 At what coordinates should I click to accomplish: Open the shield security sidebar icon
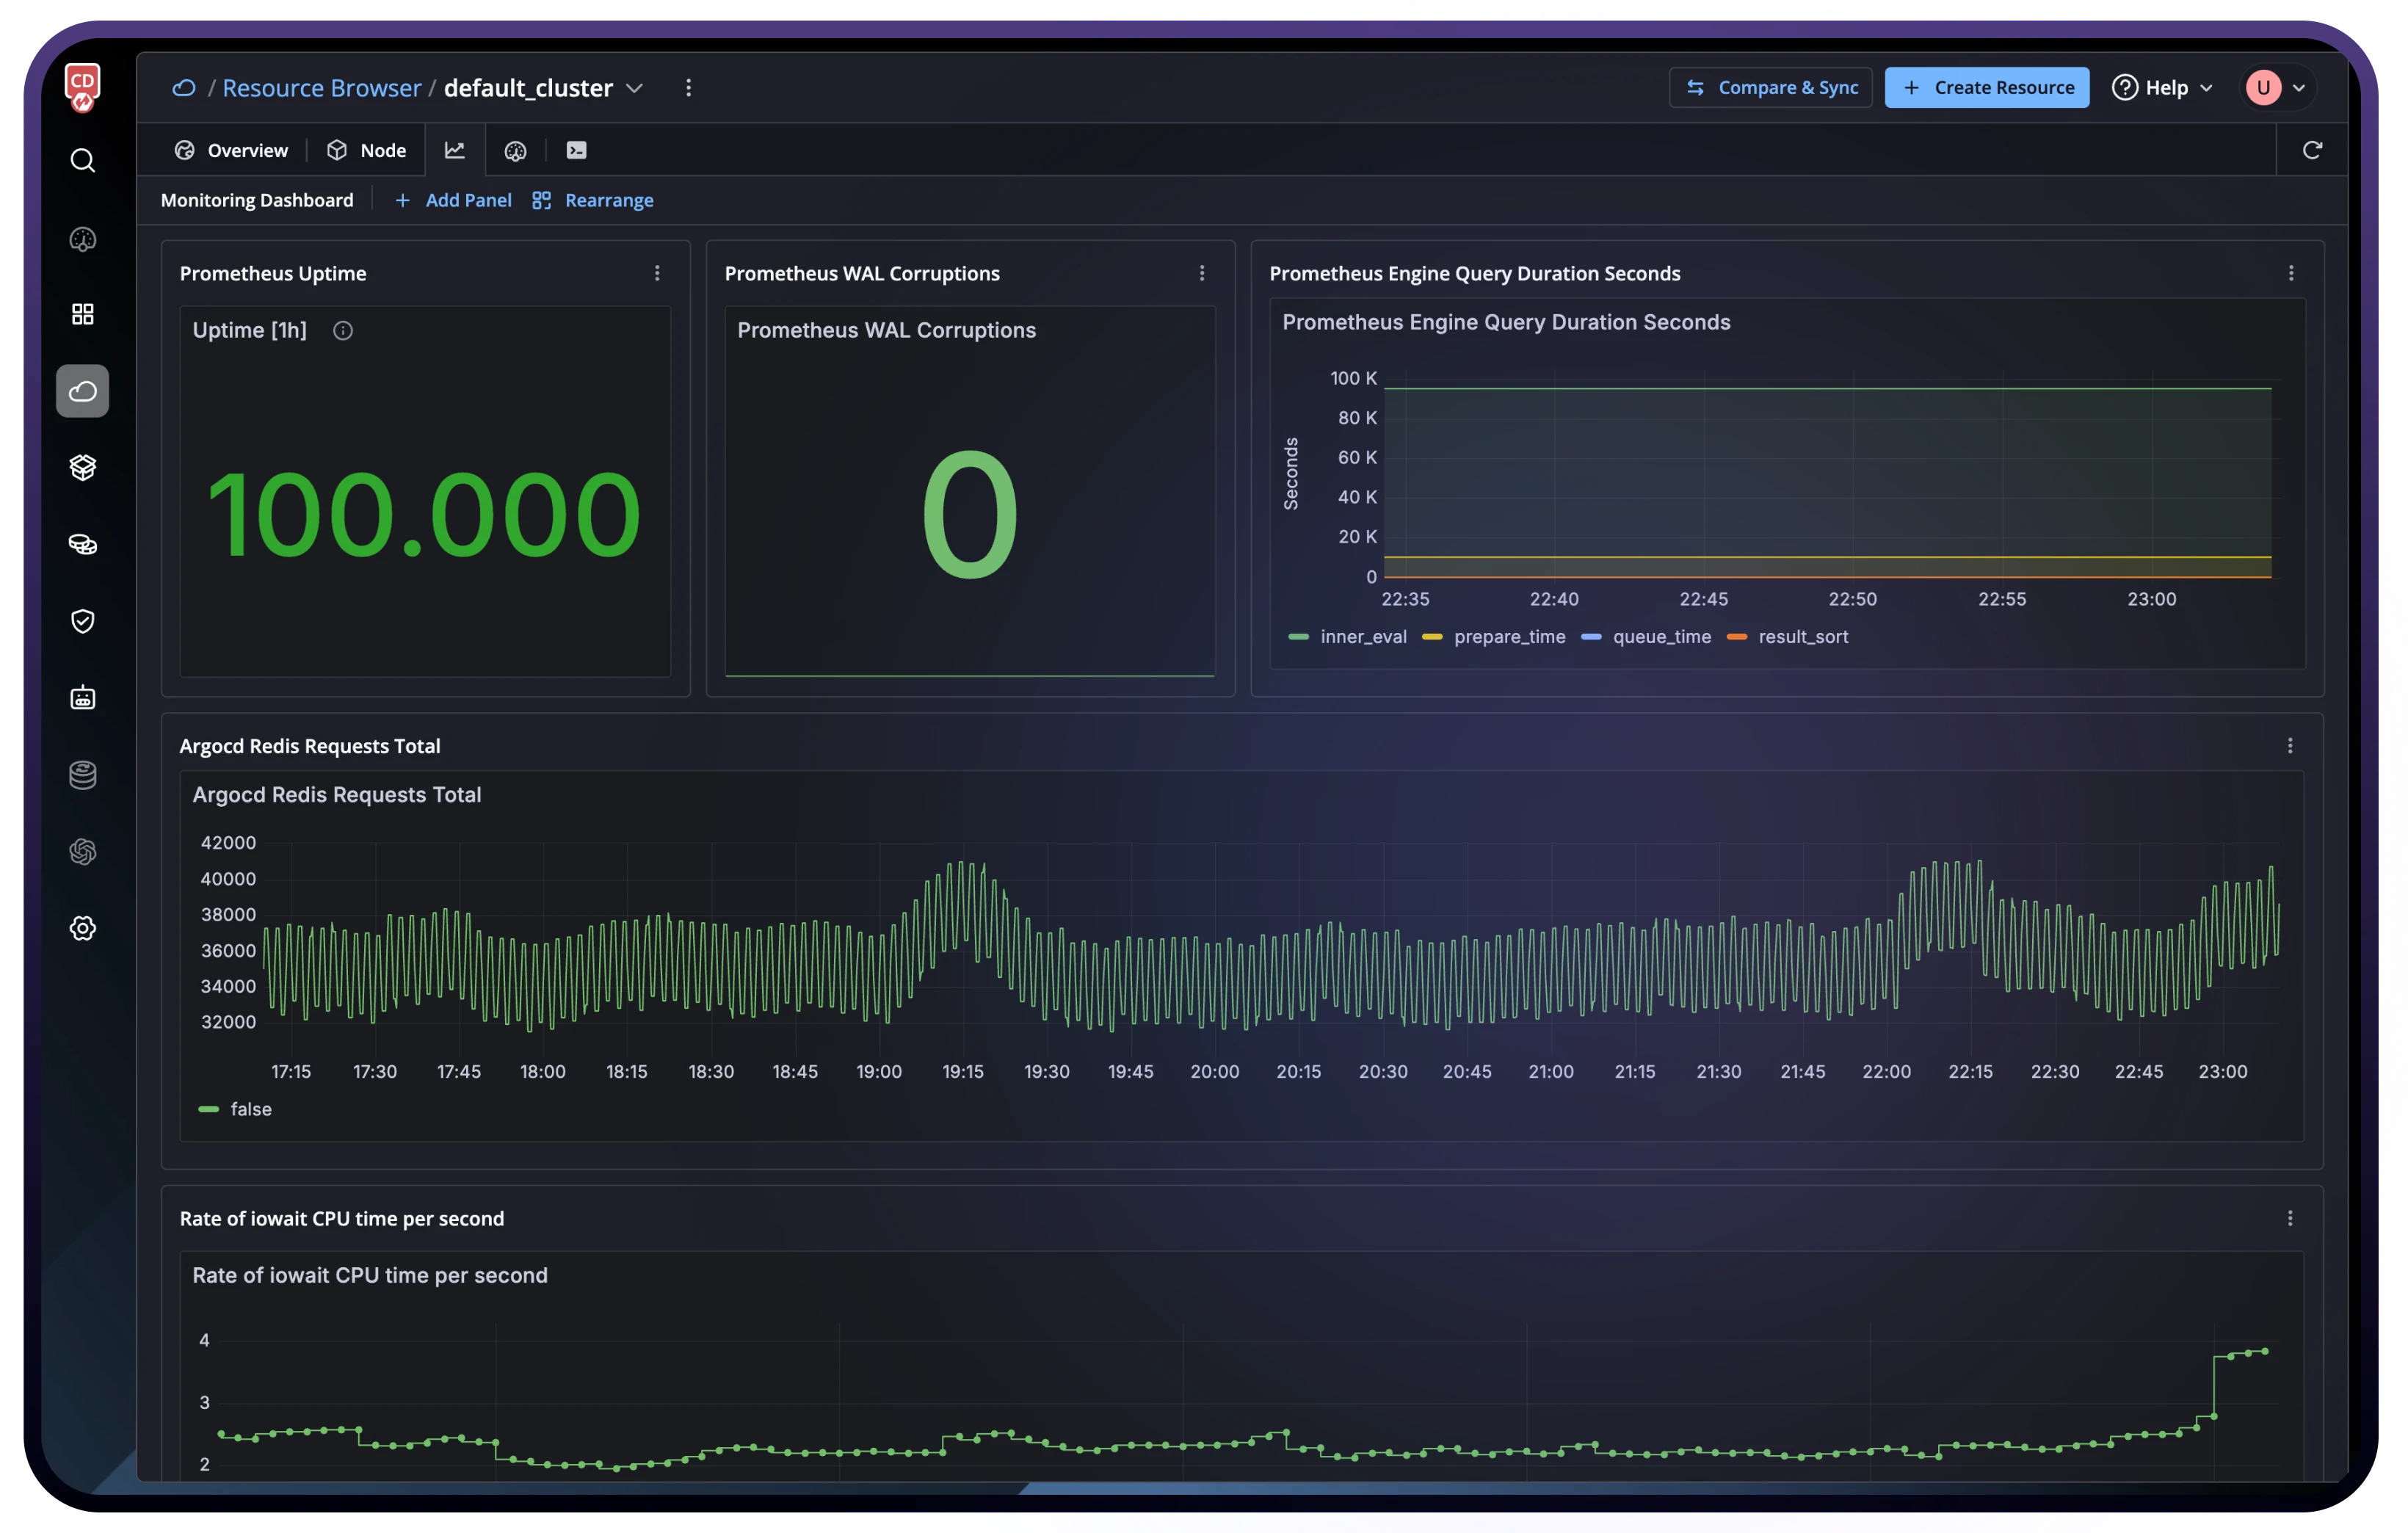83,621
